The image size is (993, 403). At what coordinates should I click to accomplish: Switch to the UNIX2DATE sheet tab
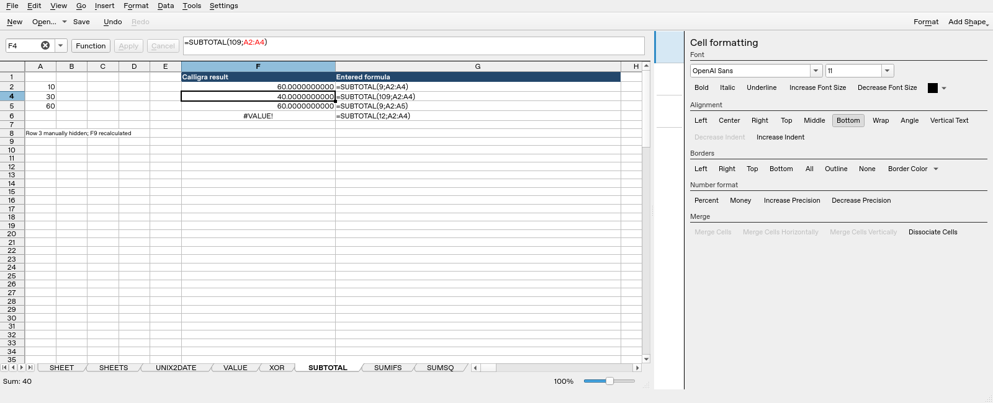click(x=176, y=368)
